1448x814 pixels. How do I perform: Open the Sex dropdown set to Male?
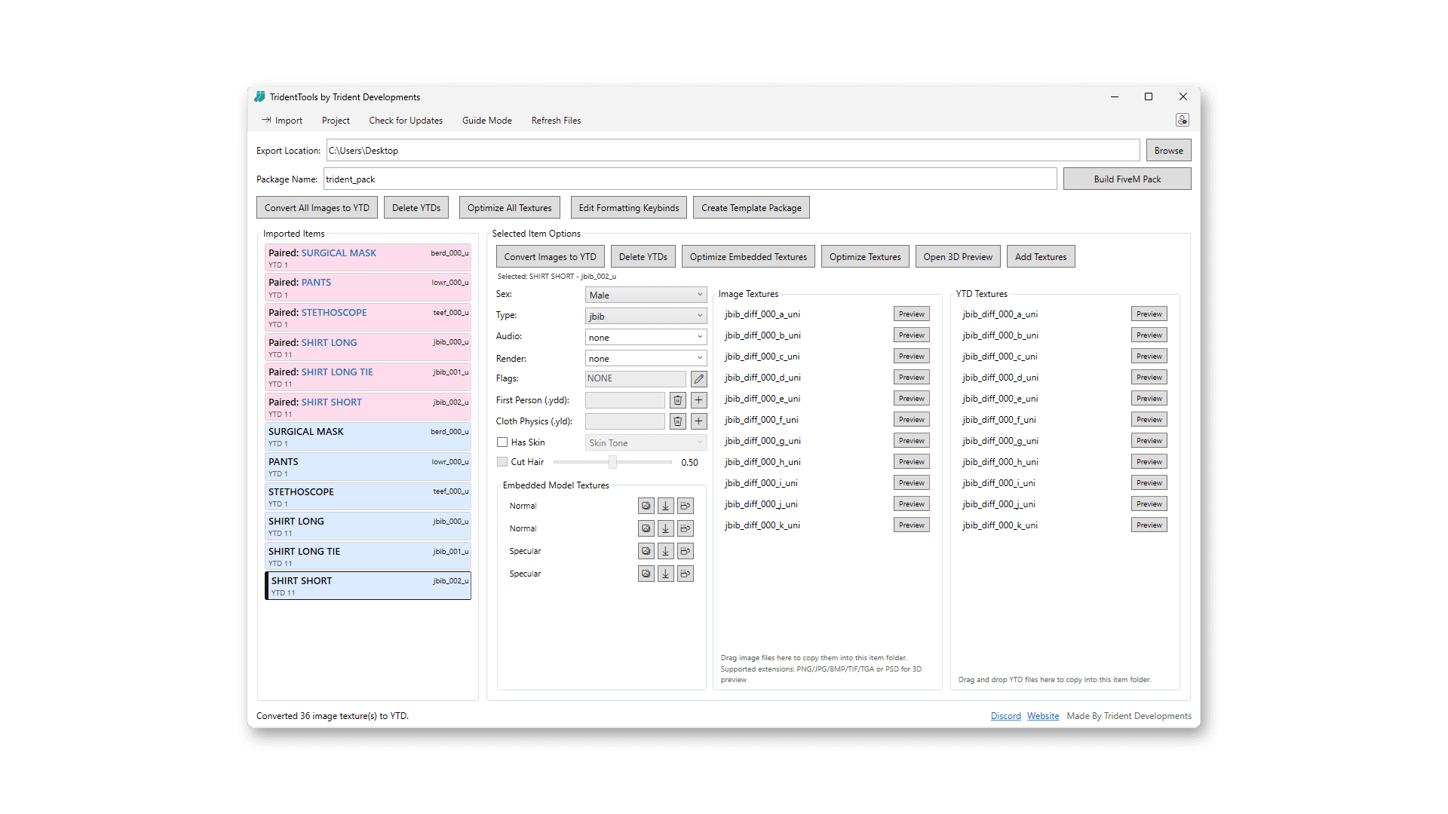(645, 294)
